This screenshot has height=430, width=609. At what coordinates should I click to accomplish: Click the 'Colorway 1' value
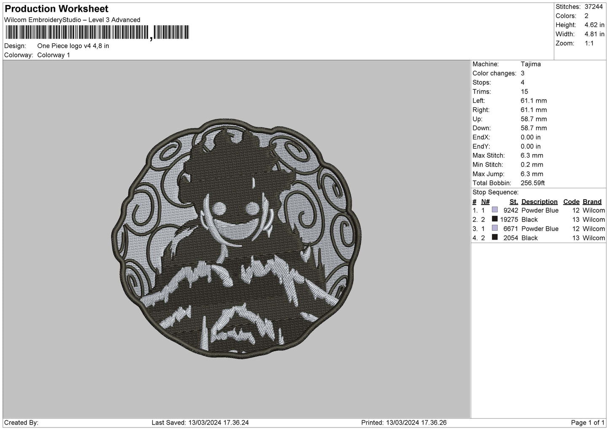(x=54, y=55)
